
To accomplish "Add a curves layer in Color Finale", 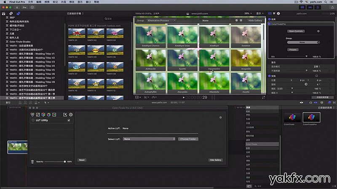I will 38,115.
